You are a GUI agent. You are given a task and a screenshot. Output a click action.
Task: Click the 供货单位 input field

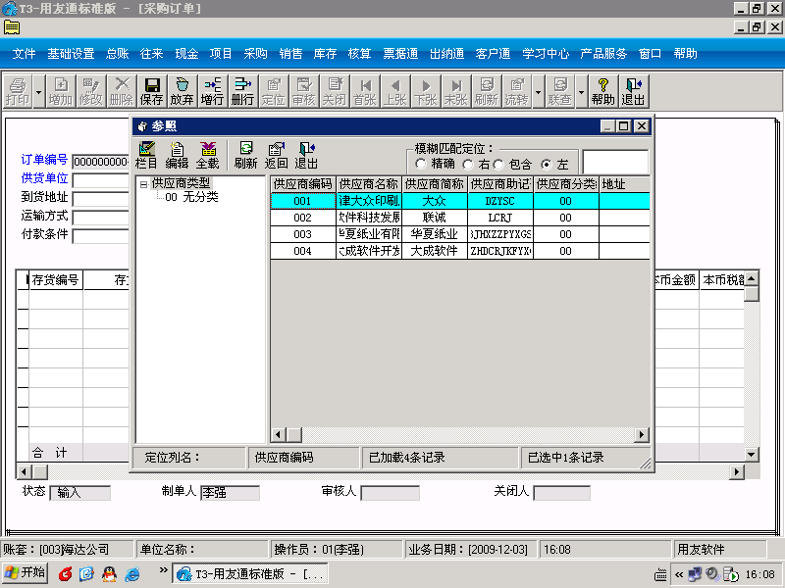(101, 180)
